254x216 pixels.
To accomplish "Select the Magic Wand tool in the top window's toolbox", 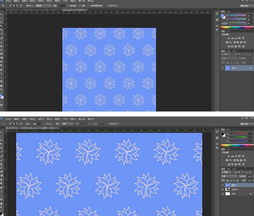I will (1, 26).
